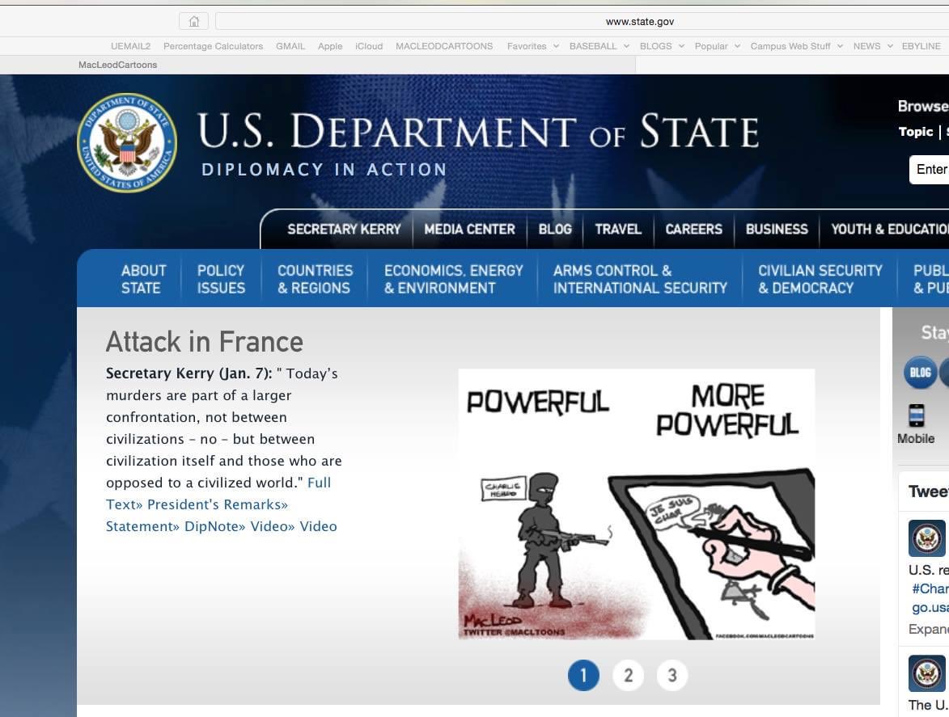949x717 pixels.
Task: Open the Careers navigation item
Action: click(693, 229)
